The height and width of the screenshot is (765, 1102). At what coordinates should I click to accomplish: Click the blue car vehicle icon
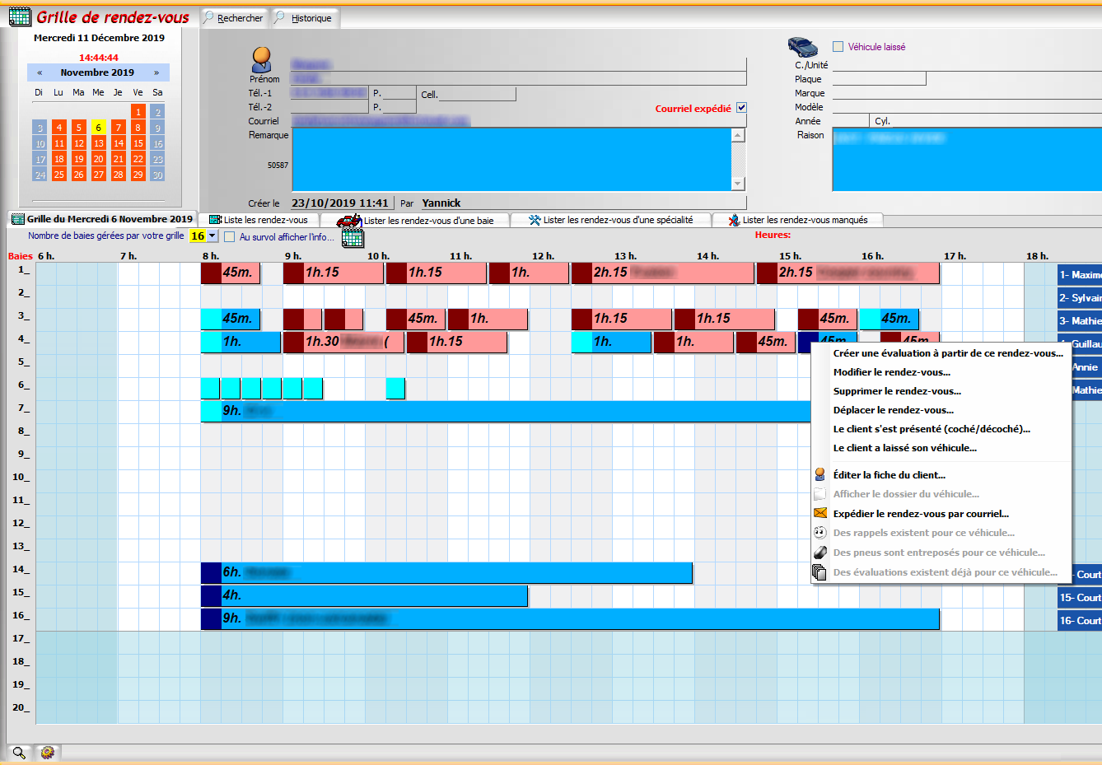(802, 47)
